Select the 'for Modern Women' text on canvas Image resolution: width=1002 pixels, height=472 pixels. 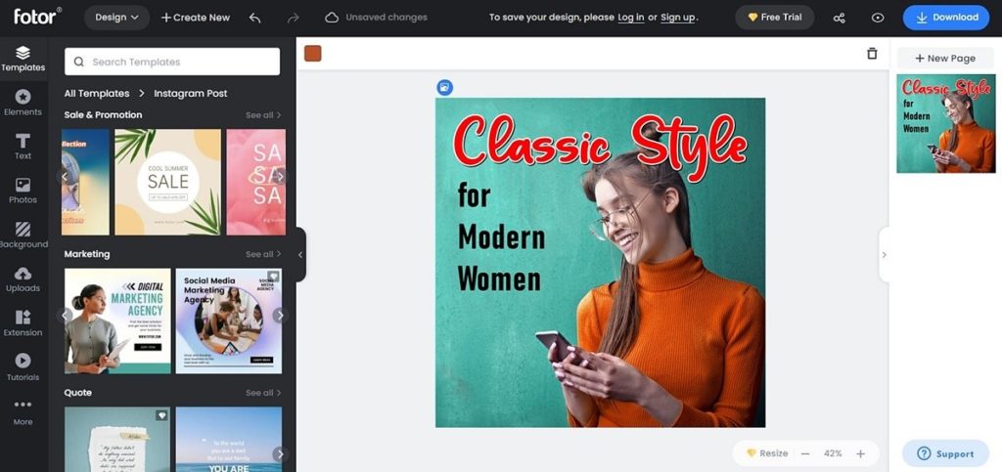[501, 237]
